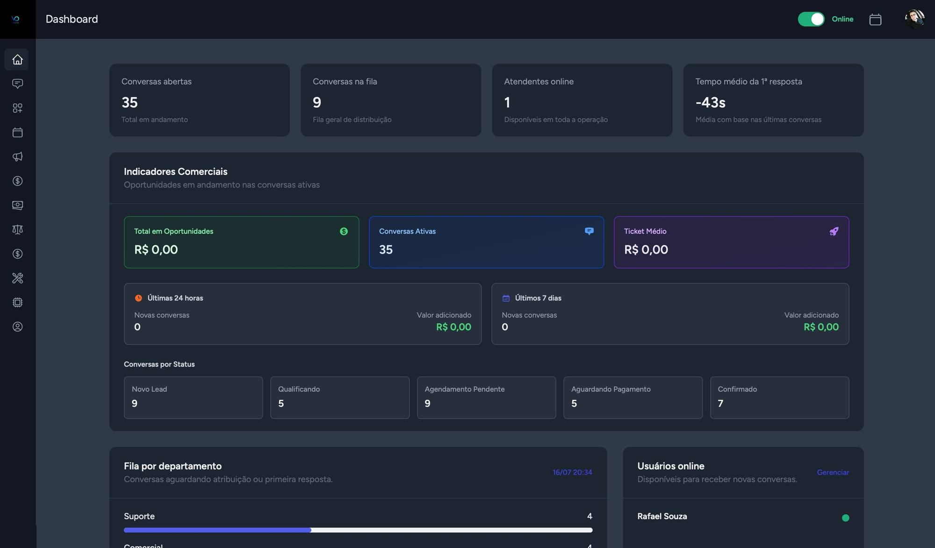Open the user profile circle icon in sidebar
The width and height of the screenshot is (935, 548).
(17, 327)
